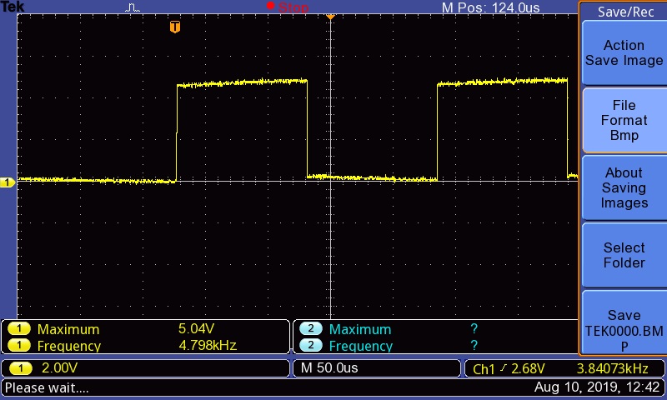This screenshot has width=667, height=400.
Task: Click the channel 1 ground reference marker
Action: coord(7,182)
